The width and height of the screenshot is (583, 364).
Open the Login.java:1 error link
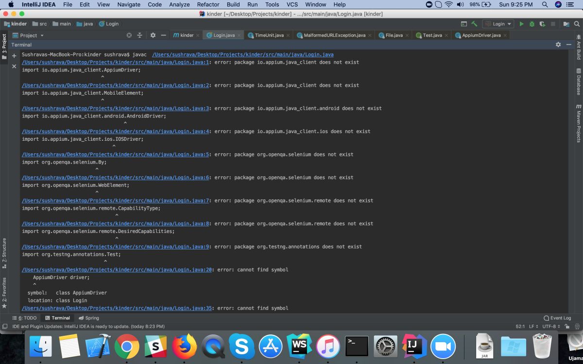tap(116, 62)
